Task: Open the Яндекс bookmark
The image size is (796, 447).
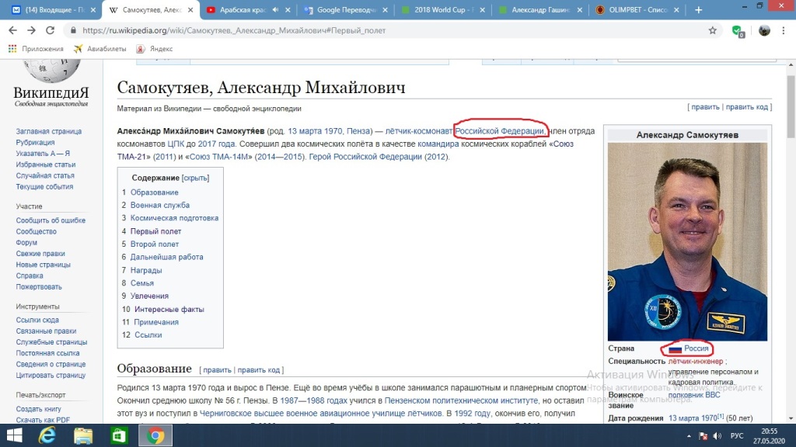Action: (155, 49)
